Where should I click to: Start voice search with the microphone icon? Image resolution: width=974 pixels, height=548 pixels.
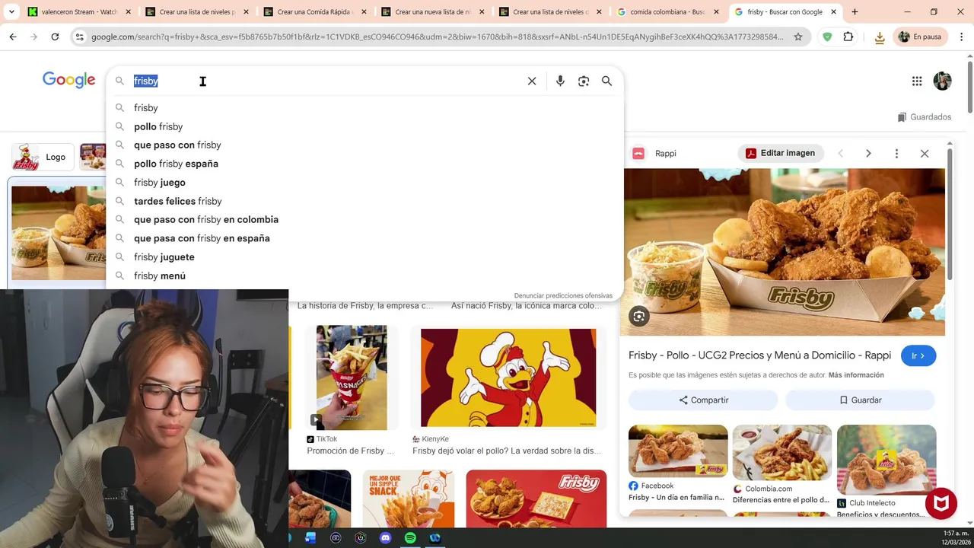560,81
